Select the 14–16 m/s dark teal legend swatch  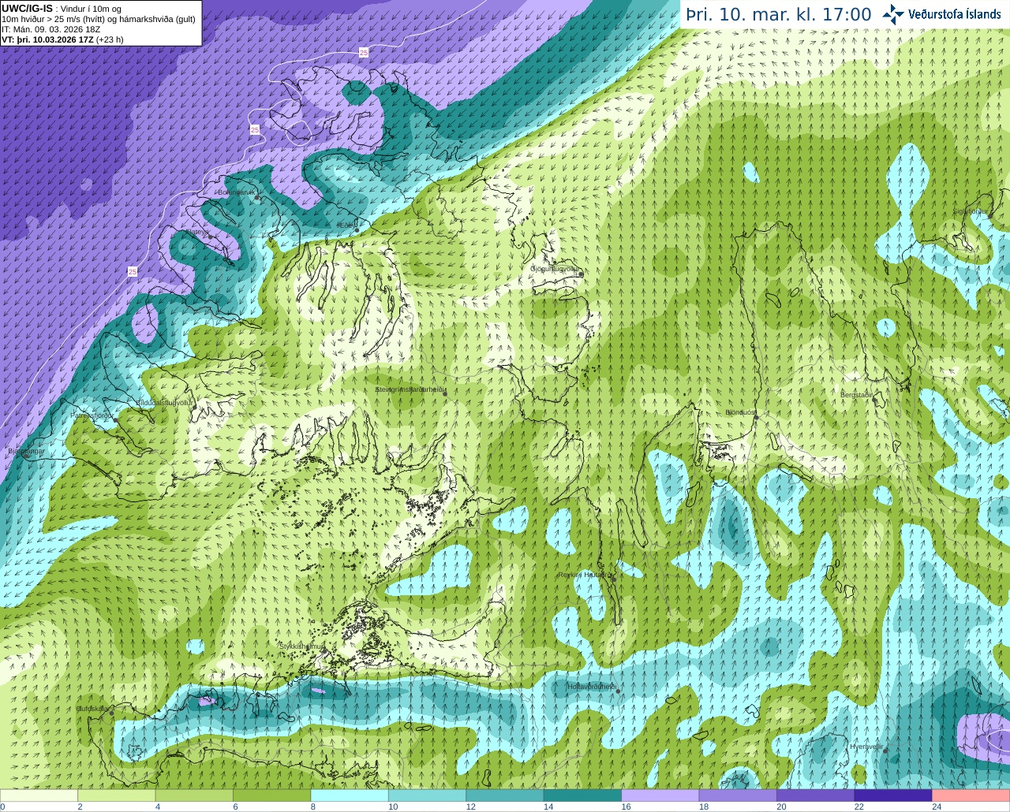[582, 795]
